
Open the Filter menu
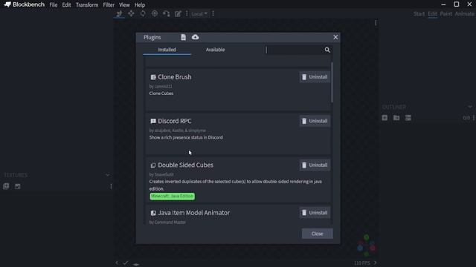tap(109, 5)
